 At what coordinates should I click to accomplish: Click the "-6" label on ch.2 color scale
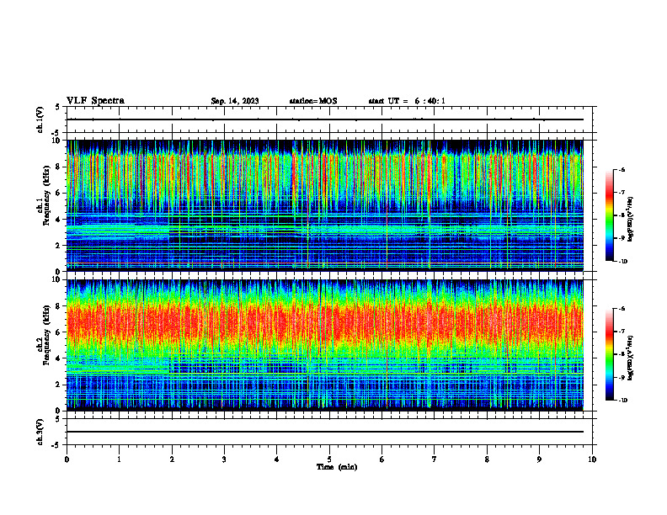pos(622,309)
